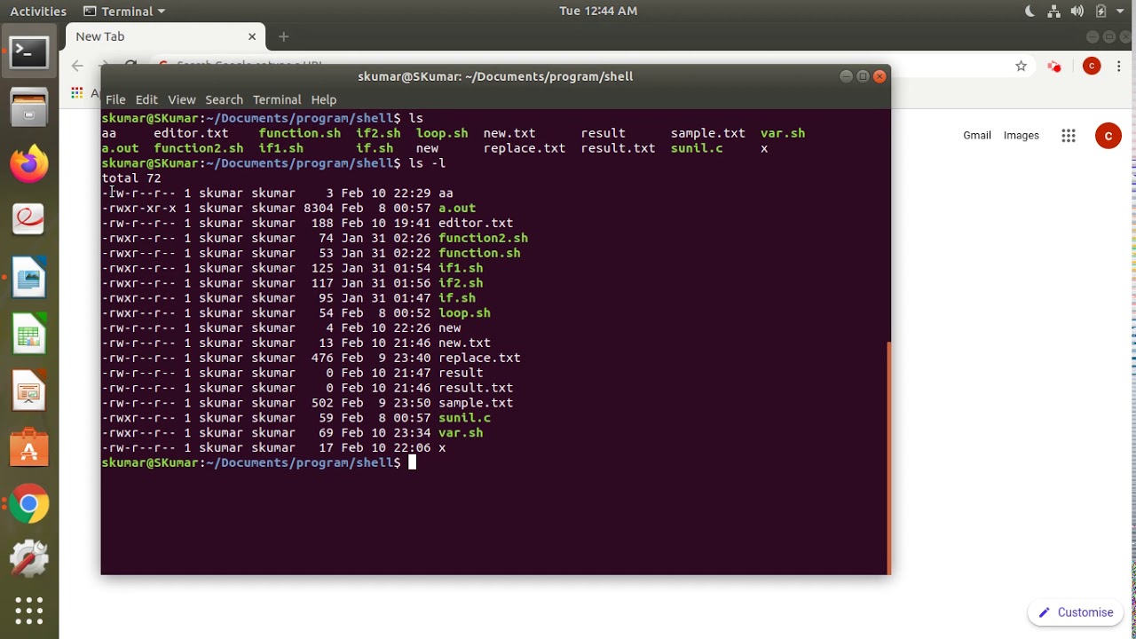
Task: Open the Search menu in Terminal
Action: pos(224,99)
